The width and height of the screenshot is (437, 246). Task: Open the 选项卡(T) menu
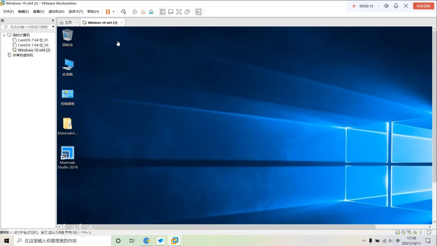click(x=76, y=12)
